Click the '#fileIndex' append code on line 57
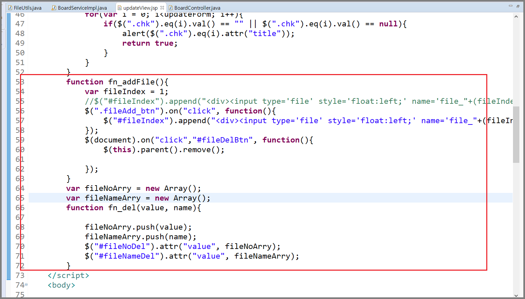The height and width of the screenshot is (299, 525). (x=308, y=120)
